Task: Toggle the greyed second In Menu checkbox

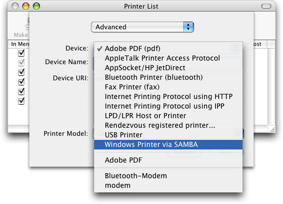Action: pyautogui.click(x=21, y=63)
